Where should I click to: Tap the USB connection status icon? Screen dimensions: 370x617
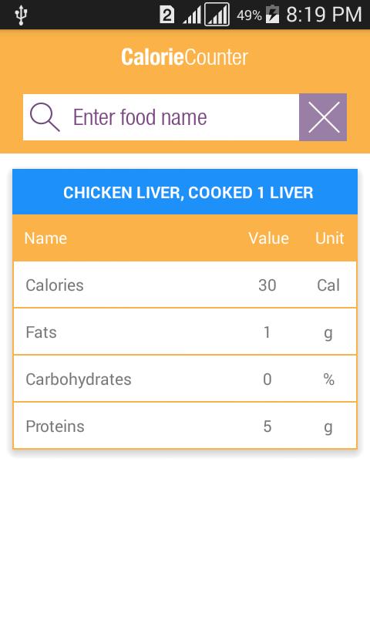click(x=21, y=15)
